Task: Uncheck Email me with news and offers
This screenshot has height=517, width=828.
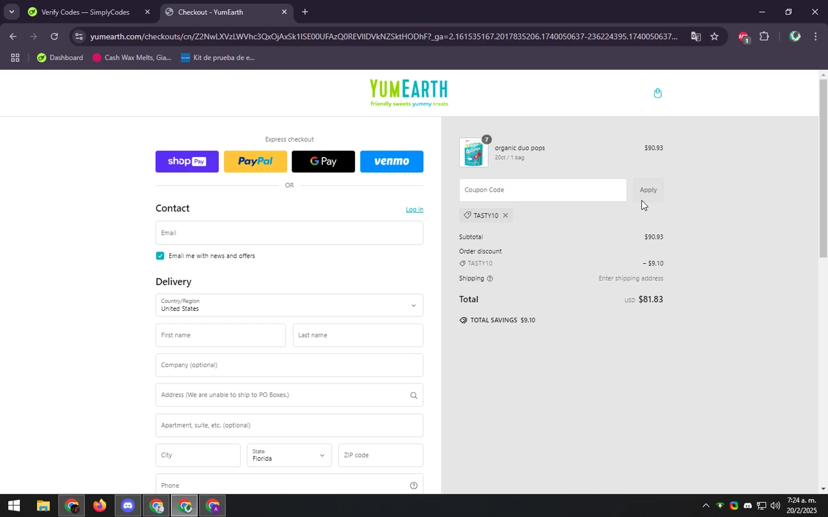Action: [160, 256]
